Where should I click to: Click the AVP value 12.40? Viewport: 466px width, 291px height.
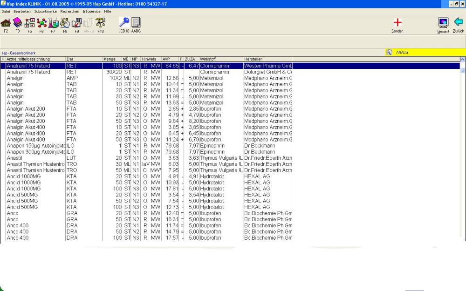coord(172,213)
